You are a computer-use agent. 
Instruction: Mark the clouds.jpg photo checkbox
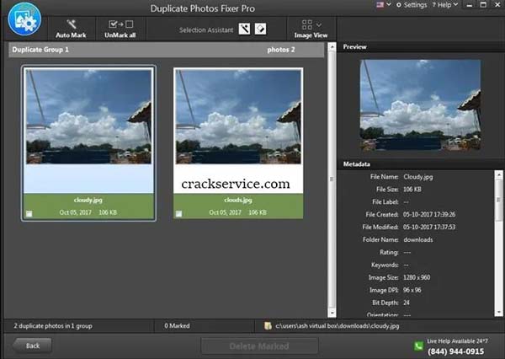[179, 213]
